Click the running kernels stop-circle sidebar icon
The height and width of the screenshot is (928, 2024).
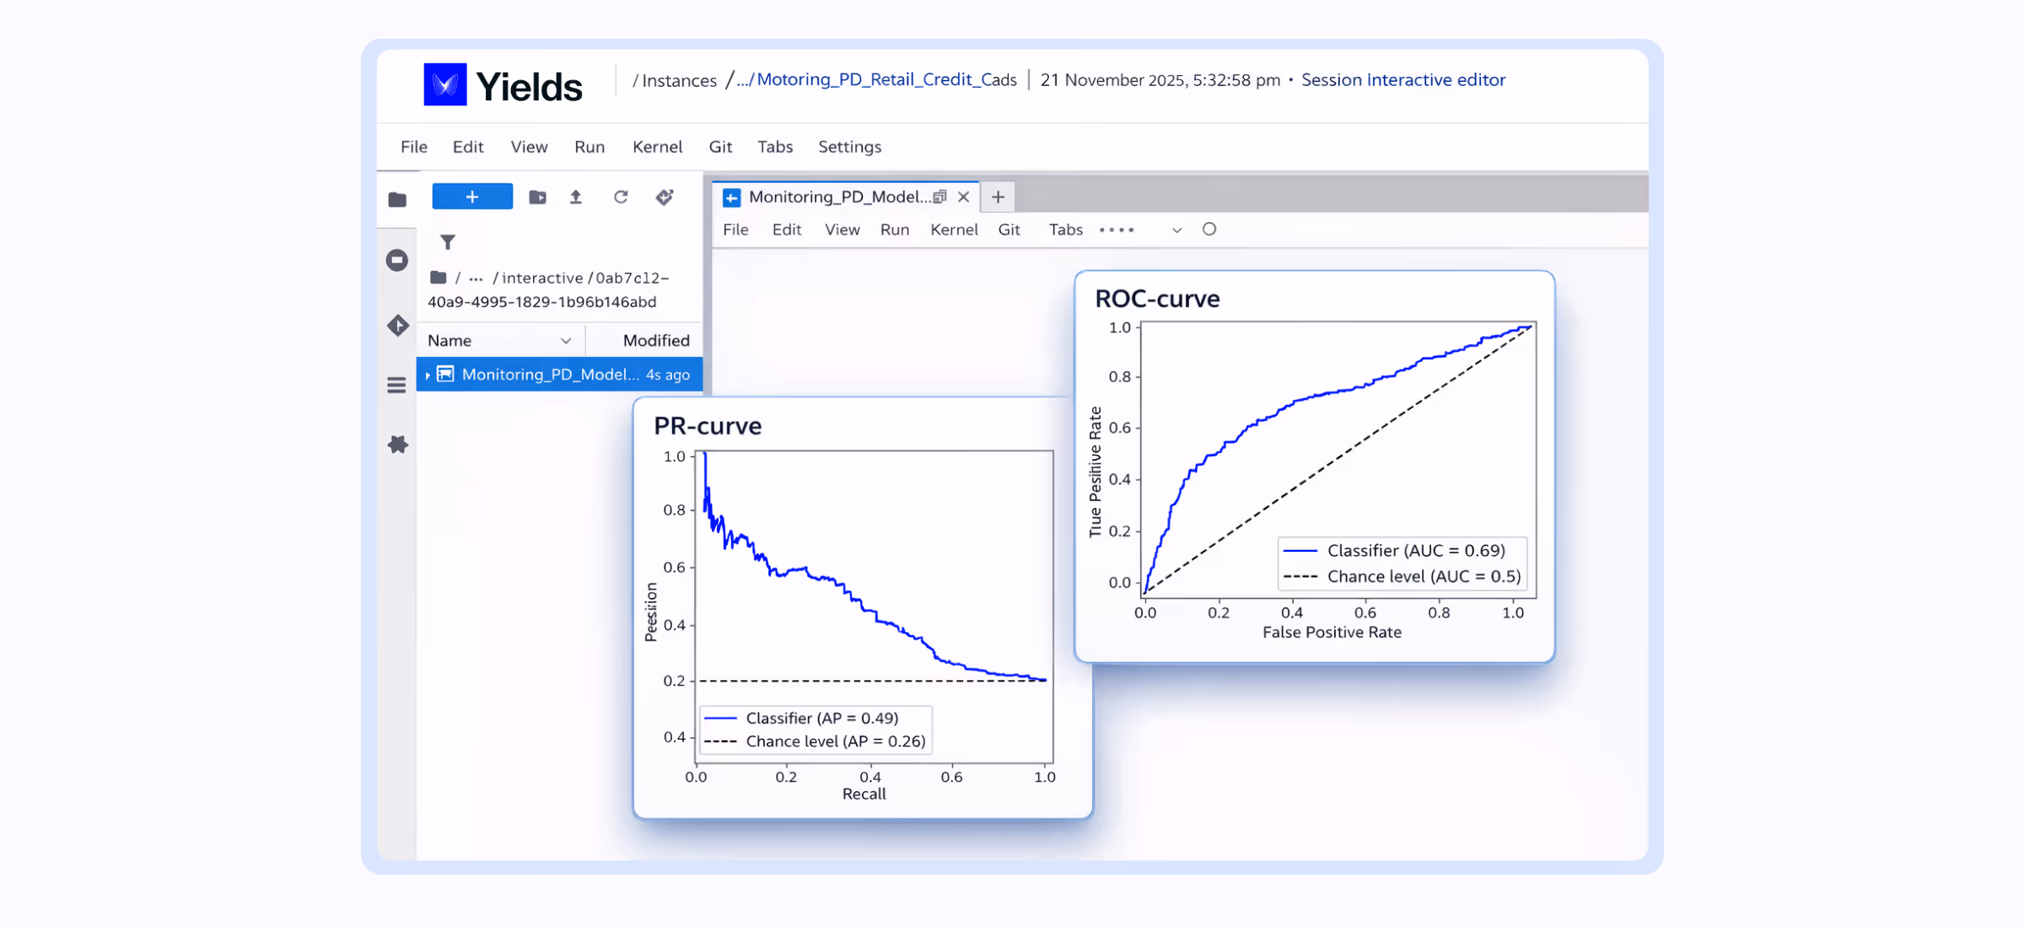tap(397, 260)
